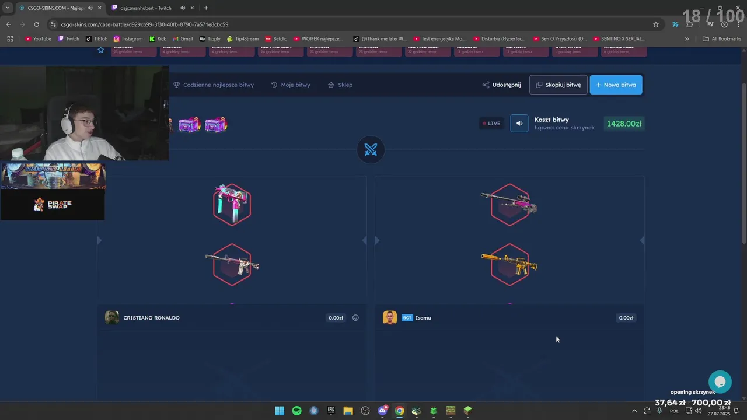Open a new browser tab

tap(206, 8)
